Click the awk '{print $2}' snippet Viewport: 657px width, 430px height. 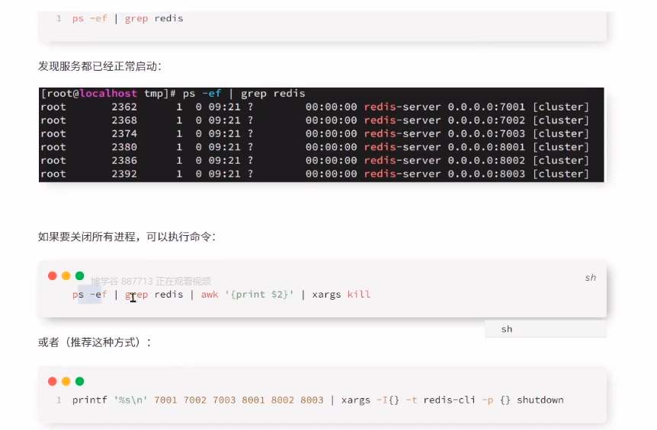pos(247,295)
